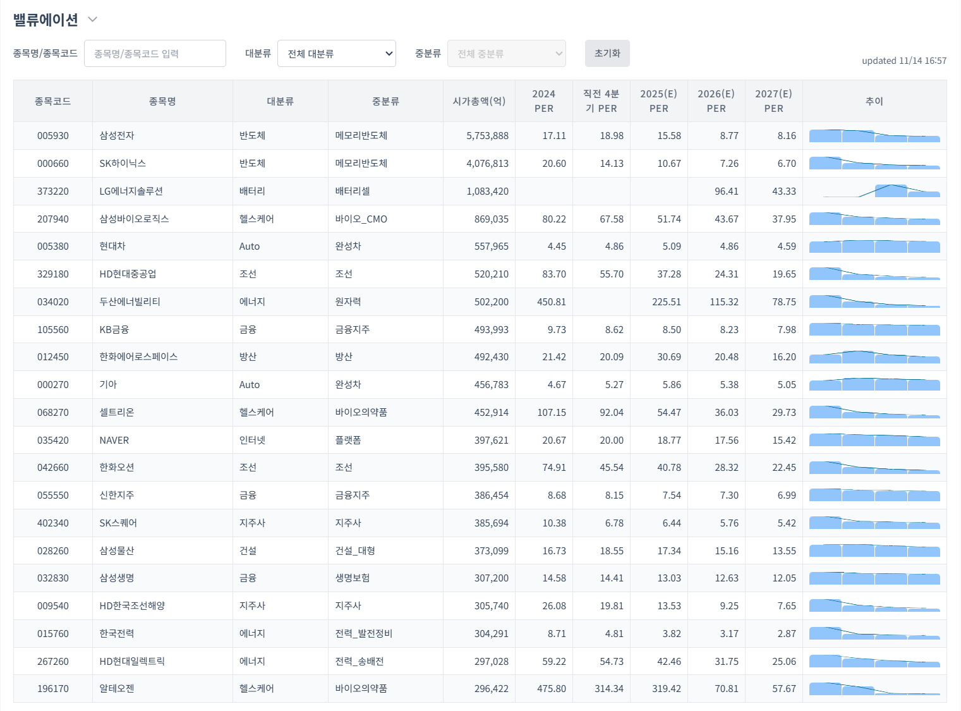Click the 삼성전자 stock name
Viewport: 961px width, 711px height.
117,136
